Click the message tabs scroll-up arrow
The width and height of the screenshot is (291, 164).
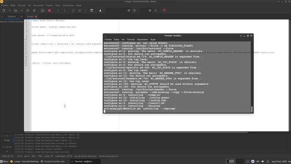7,136
